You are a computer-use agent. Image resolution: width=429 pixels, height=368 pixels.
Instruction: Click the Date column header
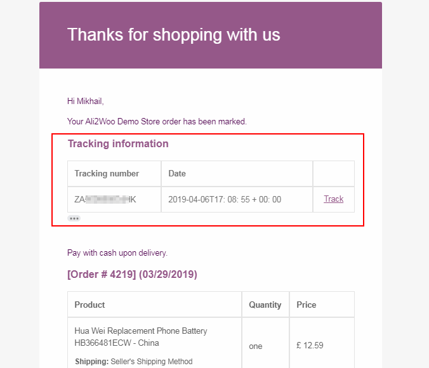click(x=177, y=173)
